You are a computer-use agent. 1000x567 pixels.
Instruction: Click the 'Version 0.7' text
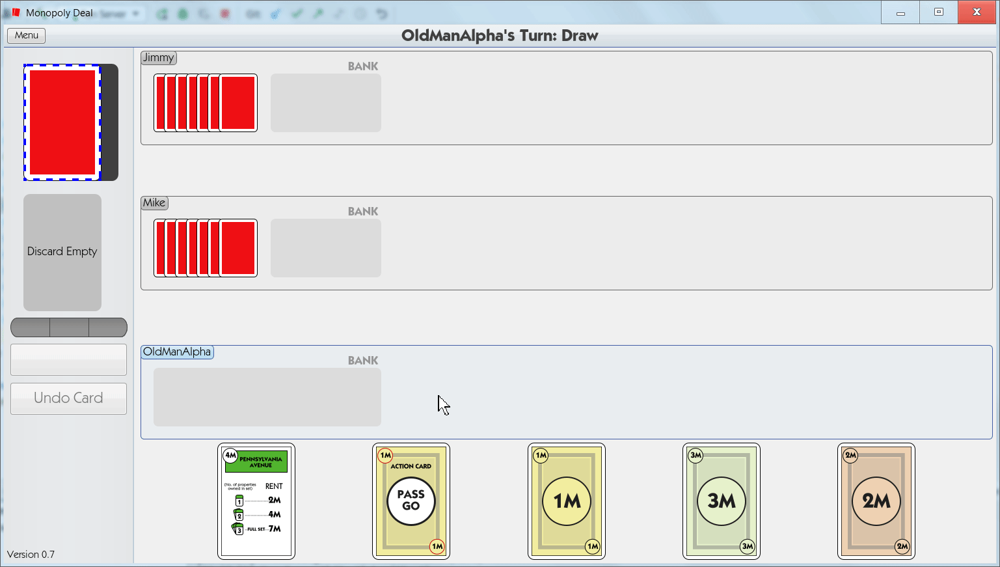tap(31, 555)
